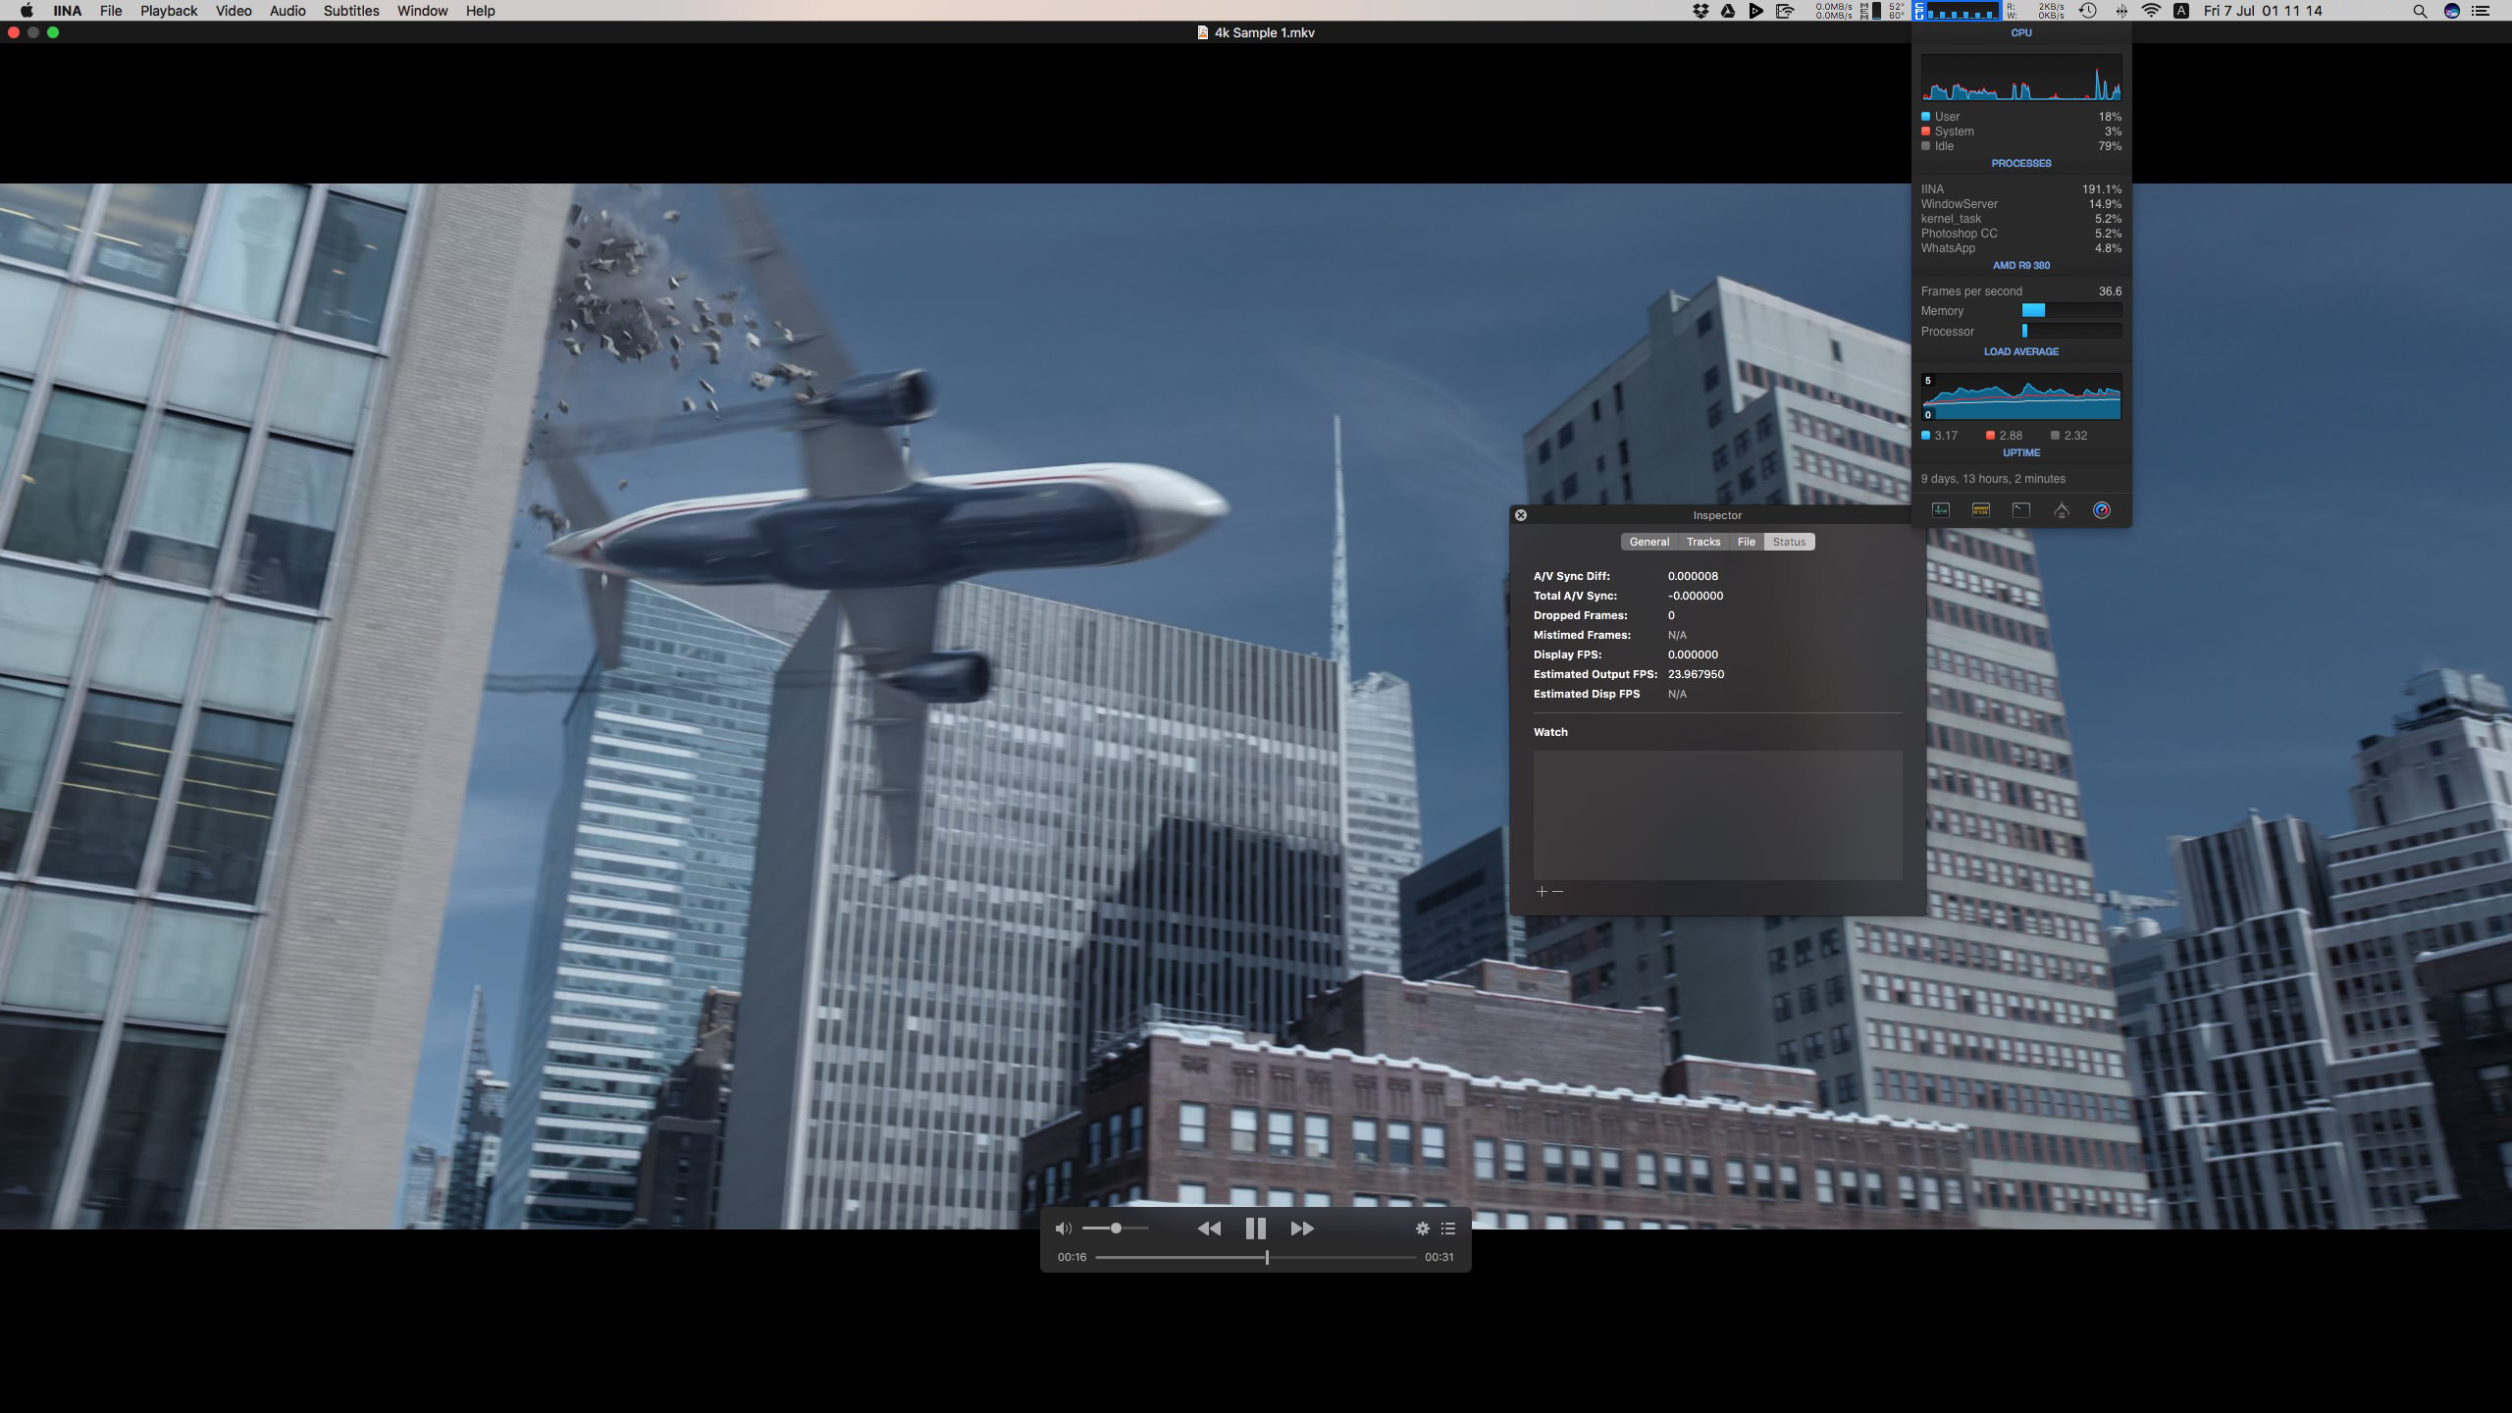Open the Playback menu
Image resolution: width=2512 pixels, height=1413 pixels.
[169, 11]
